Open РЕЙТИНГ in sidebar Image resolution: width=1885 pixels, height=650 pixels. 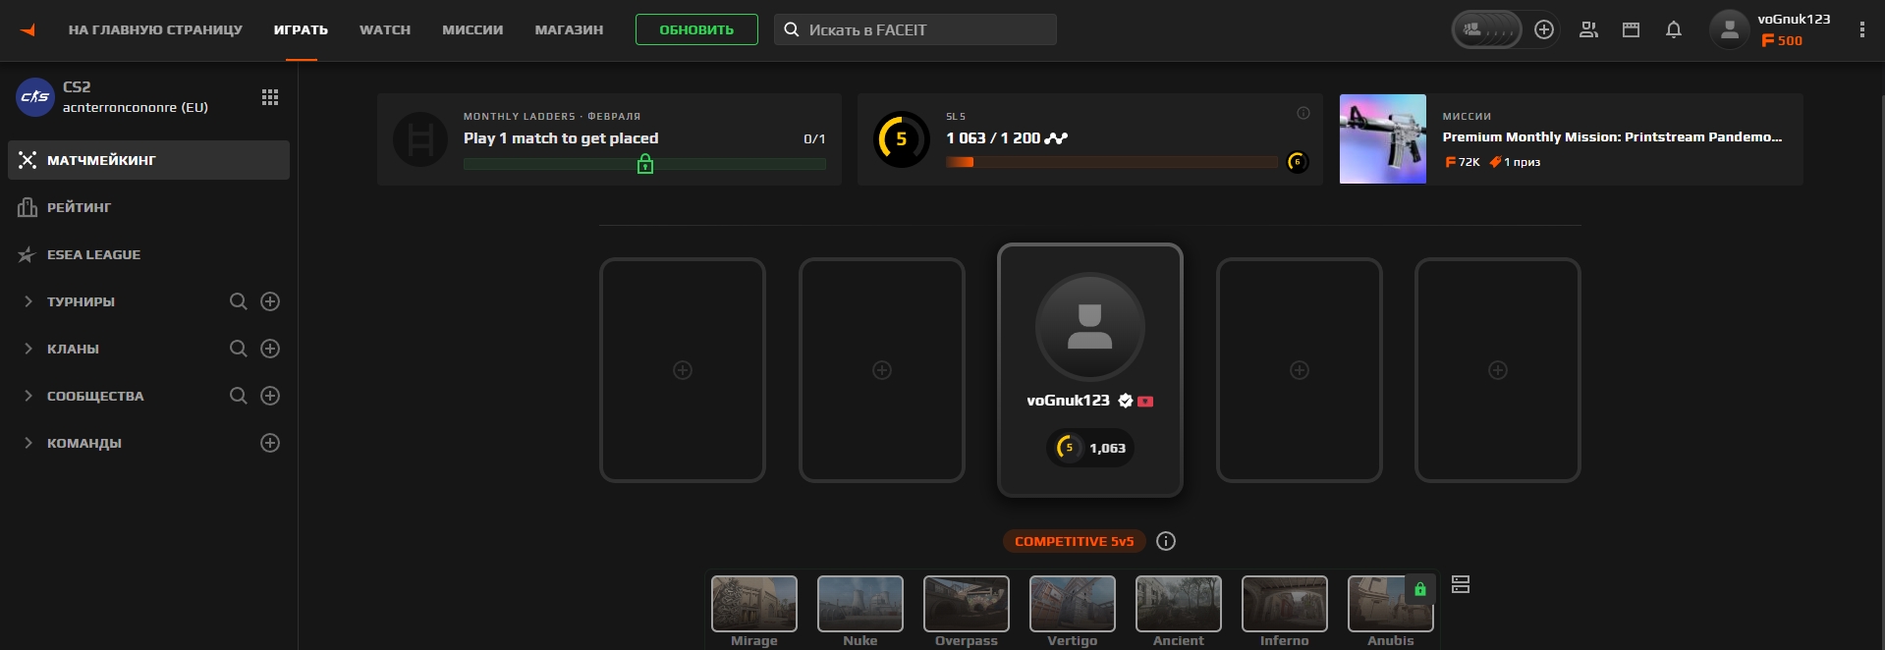148,207
